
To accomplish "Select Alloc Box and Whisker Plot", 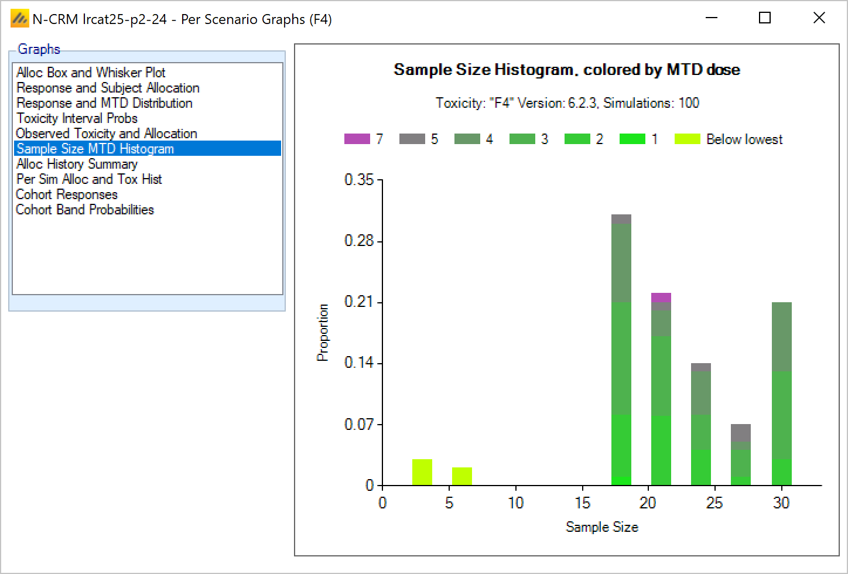I will [x=91, y=73].
